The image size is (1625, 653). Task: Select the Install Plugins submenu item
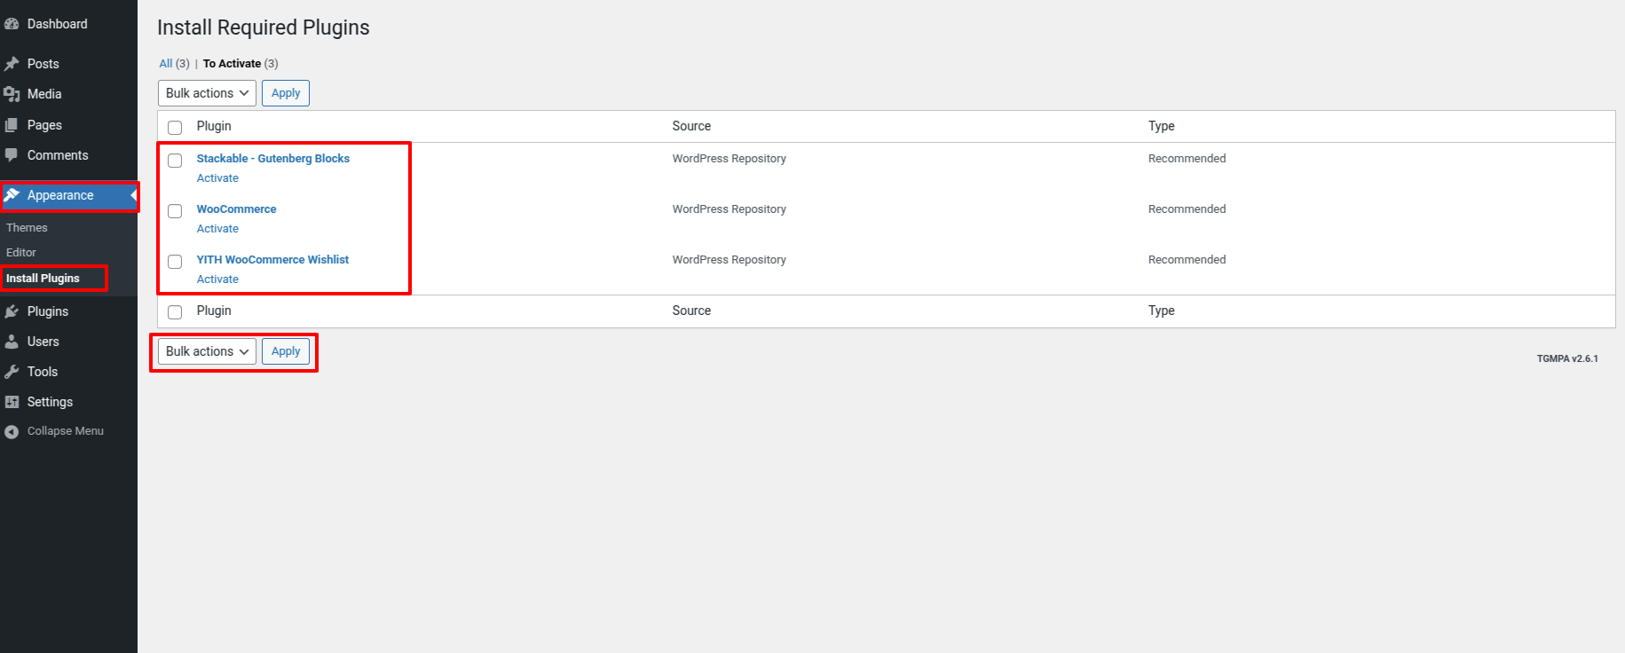tap(43, 279)
